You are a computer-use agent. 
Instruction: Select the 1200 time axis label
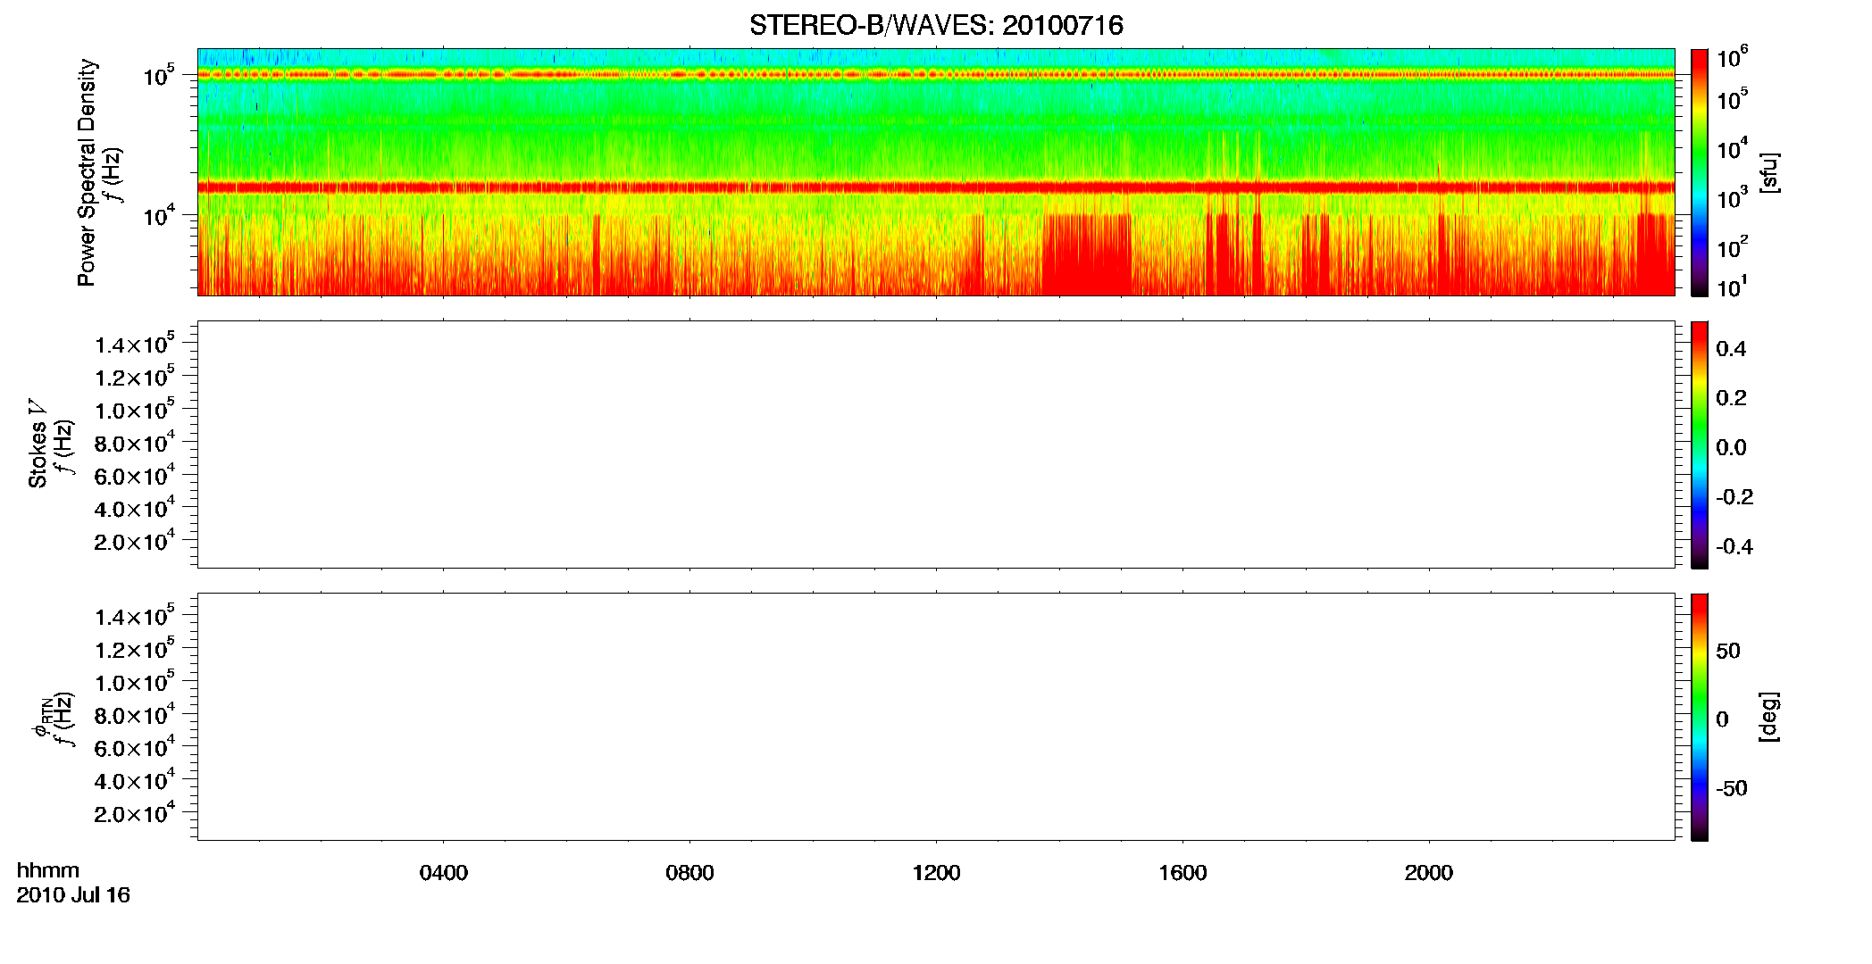936,873
